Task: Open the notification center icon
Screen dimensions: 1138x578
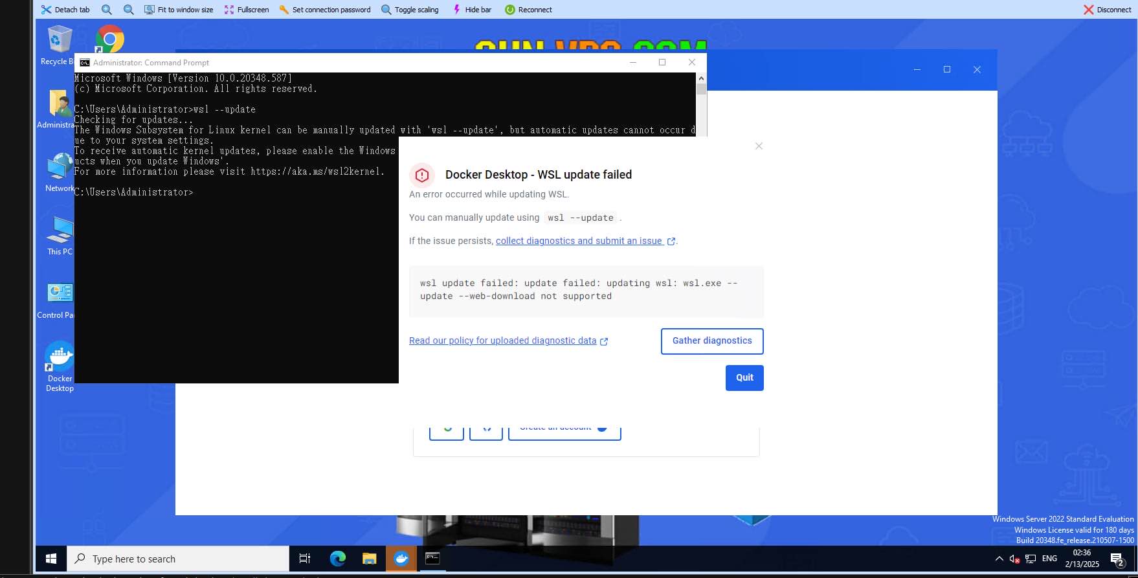Action: click(1118, 559)
